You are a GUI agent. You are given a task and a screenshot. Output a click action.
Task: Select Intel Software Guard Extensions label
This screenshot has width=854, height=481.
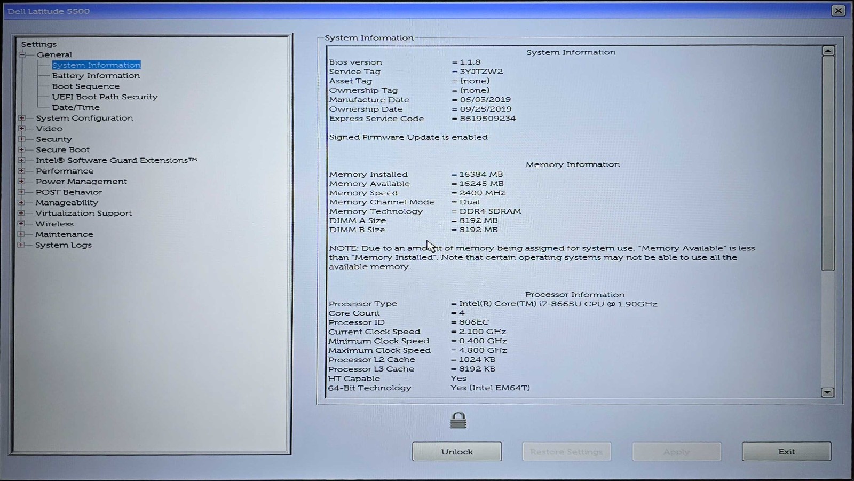(116, 160)
